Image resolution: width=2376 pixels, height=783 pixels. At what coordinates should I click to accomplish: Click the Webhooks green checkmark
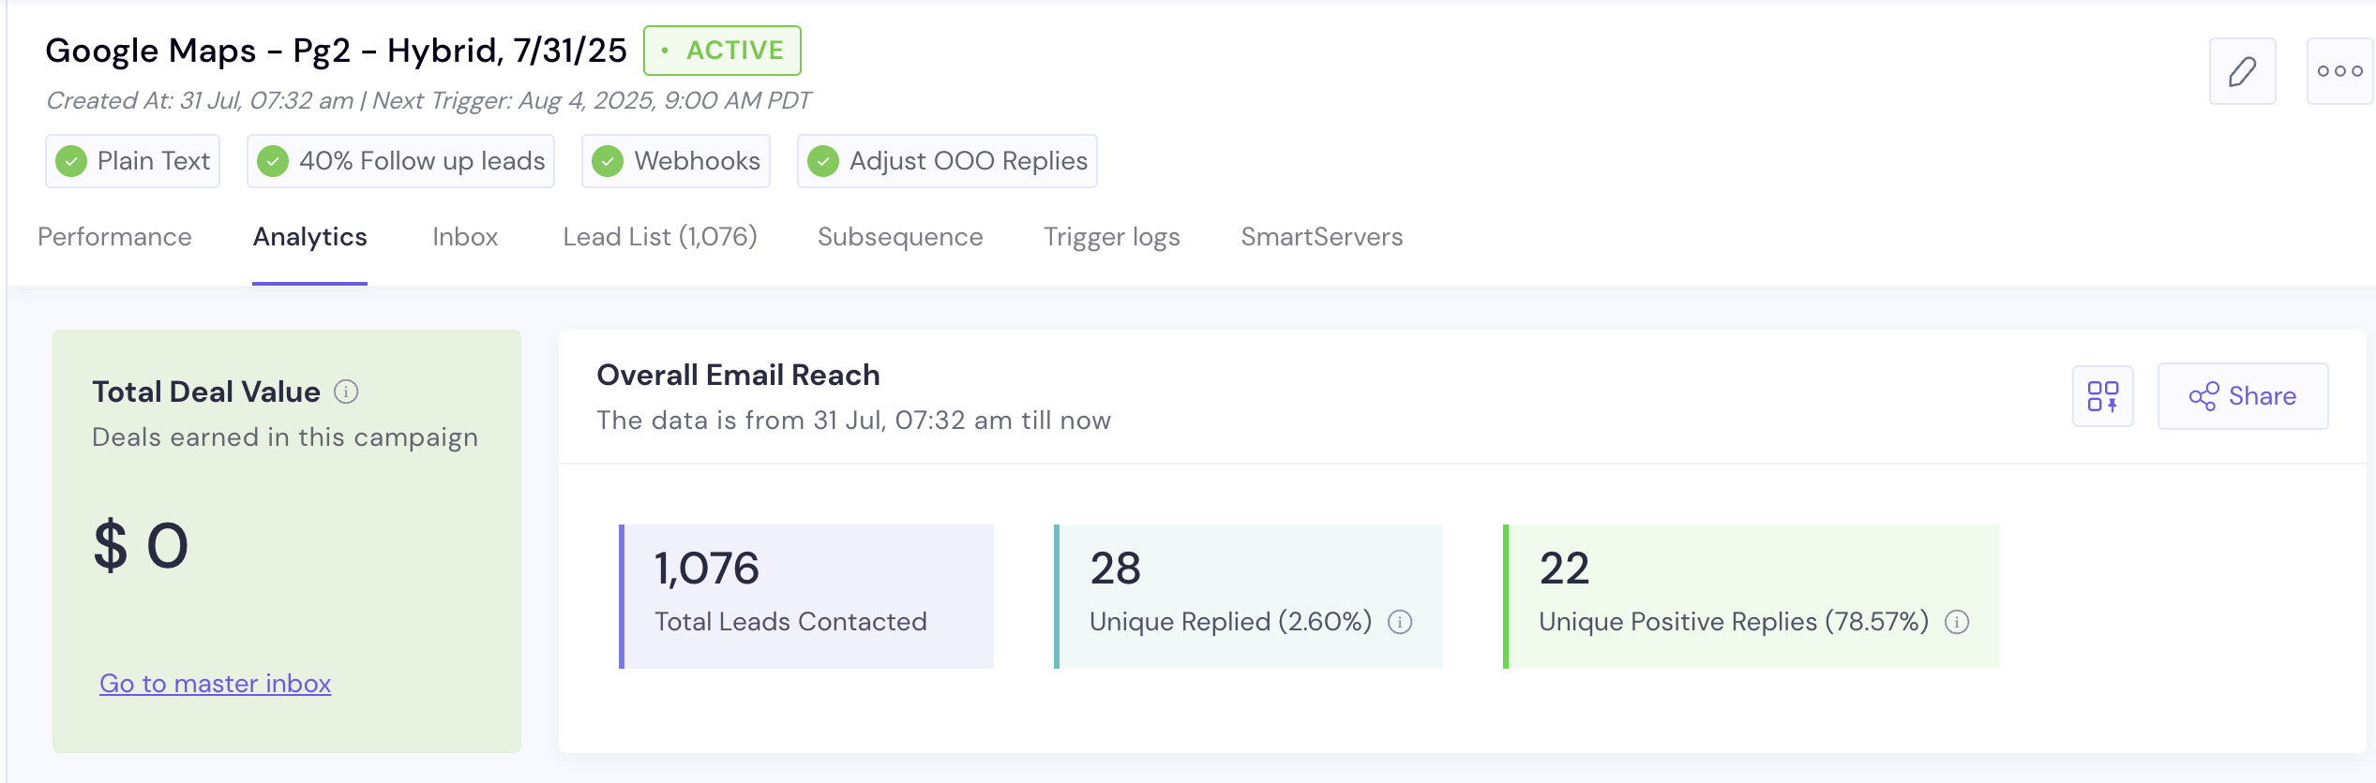pos(608,161)
